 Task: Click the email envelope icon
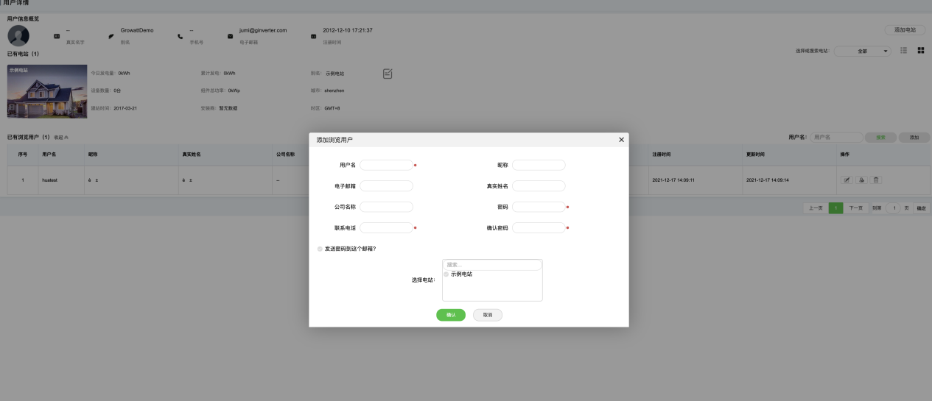point(230,35)
